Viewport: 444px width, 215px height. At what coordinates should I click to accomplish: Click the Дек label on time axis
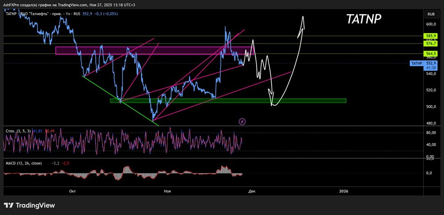click(252, 191)
